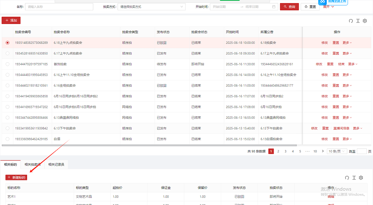Image resolution: width=373 pixels, height=205 pixels.
Task: Click 修改 for 白酒 row
Action: (x=324, y=139)
